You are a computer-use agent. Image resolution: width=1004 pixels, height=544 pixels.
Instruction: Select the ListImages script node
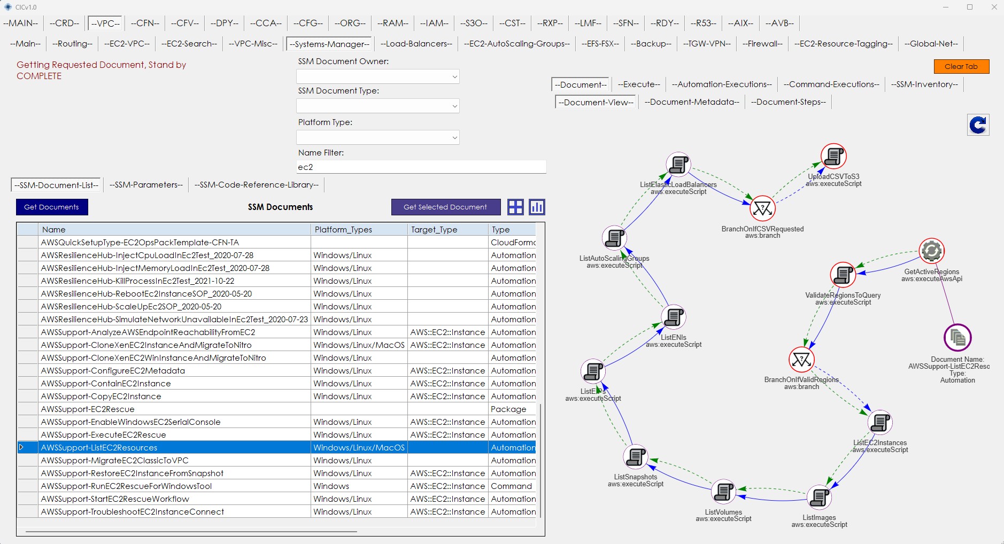tap(819, 498)
